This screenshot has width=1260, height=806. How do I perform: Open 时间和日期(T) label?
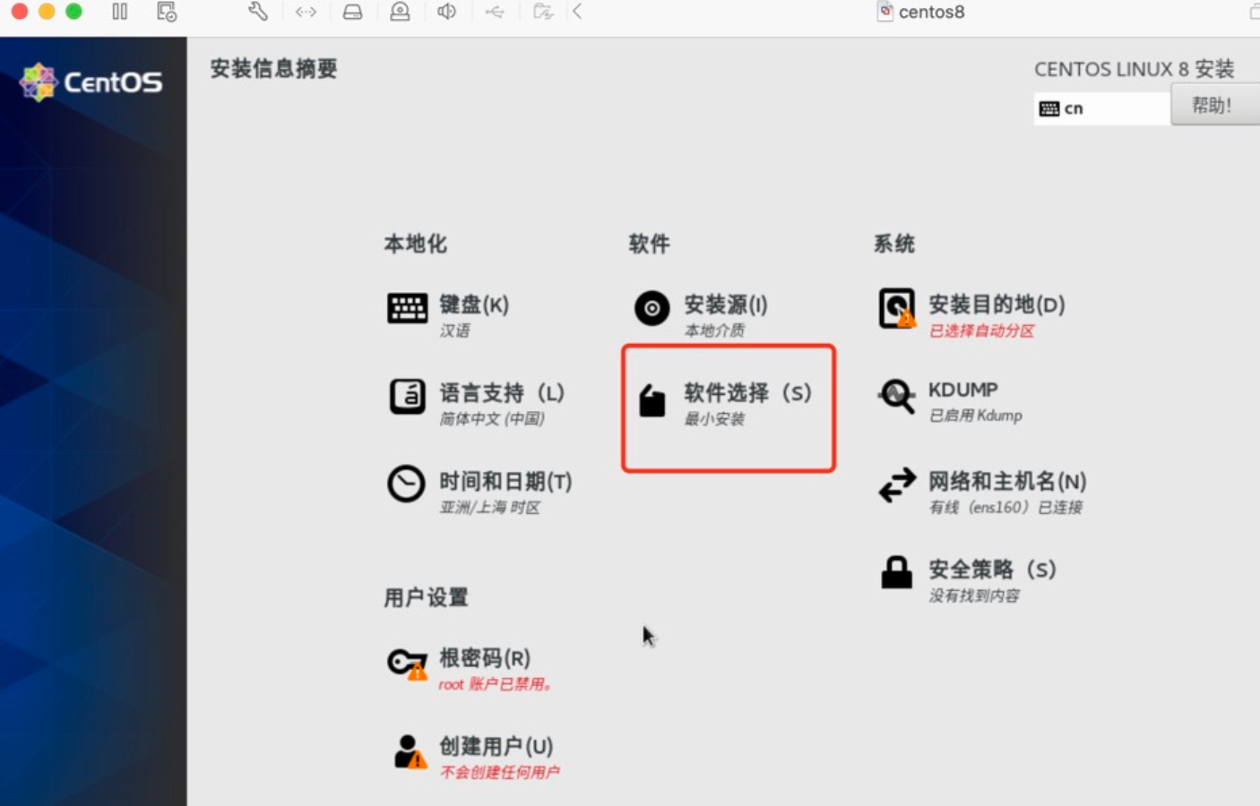[x=505, y=481]
